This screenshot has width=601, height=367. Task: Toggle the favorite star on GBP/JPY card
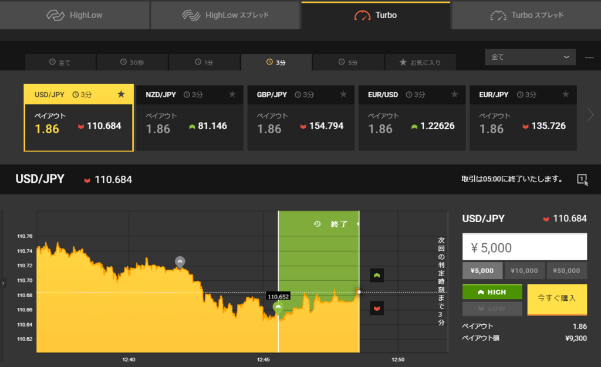click(x=343, y=94)
